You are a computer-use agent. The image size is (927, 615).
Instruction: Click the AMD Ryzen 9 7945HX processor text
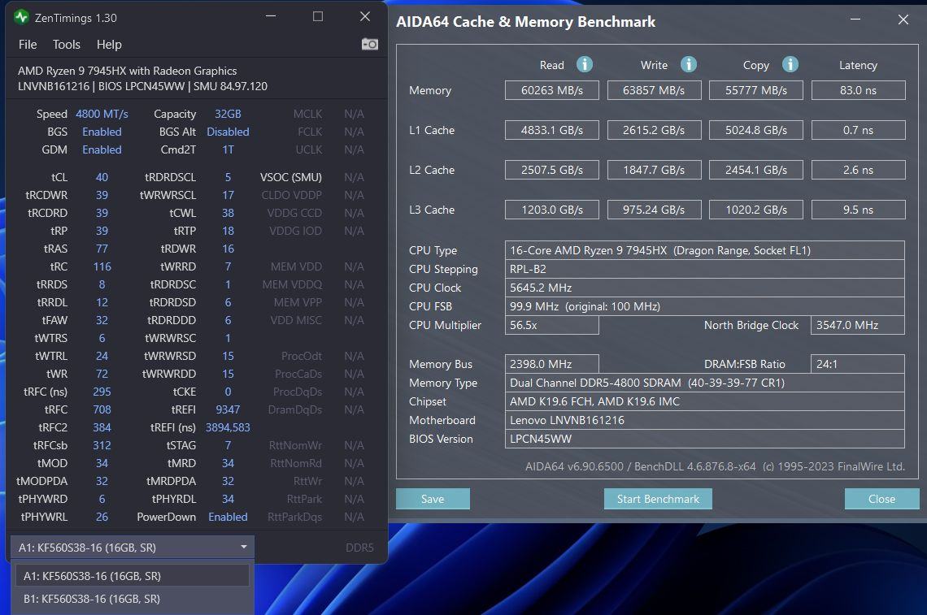pos(127,71)
